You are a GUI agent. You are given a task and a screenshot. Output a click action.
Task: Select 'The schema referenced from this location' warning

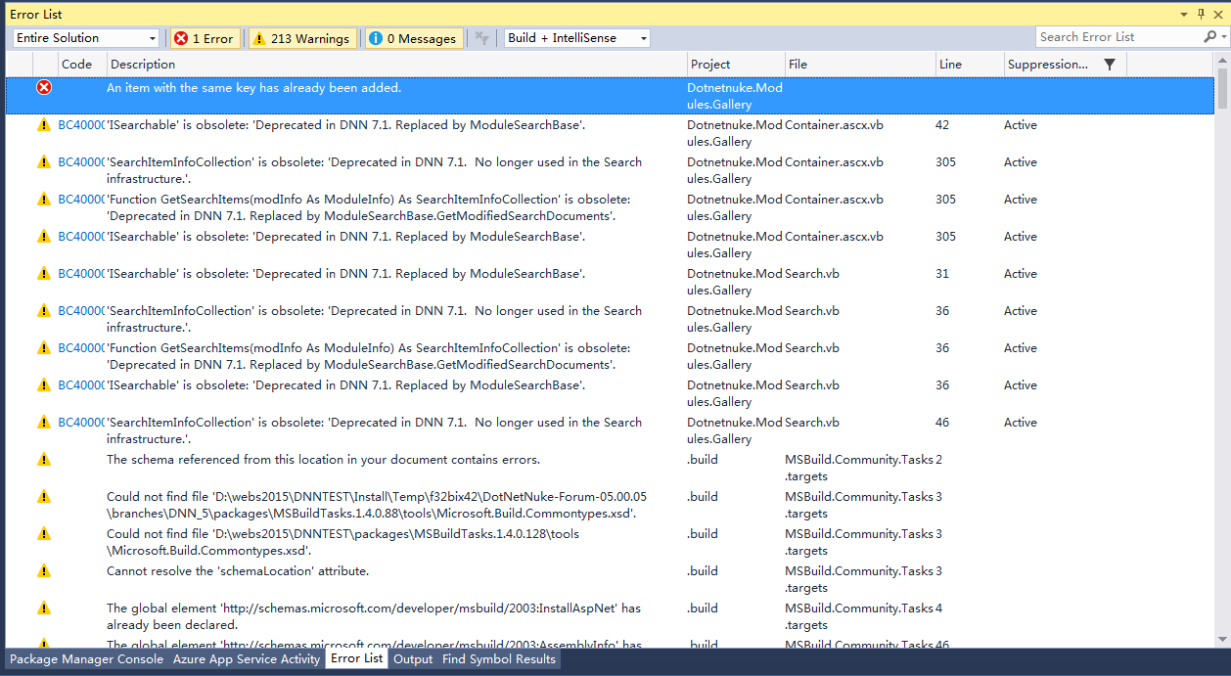(x=610, y=468)
